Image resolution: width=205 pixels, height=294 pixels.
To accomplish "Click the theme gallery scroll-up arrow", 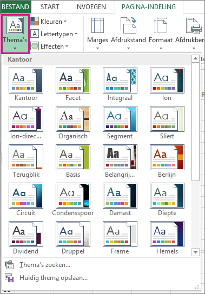I will click(195, 59).
